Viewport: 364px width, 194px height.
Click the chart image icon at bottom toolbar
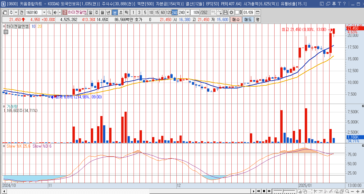point(342,191)
